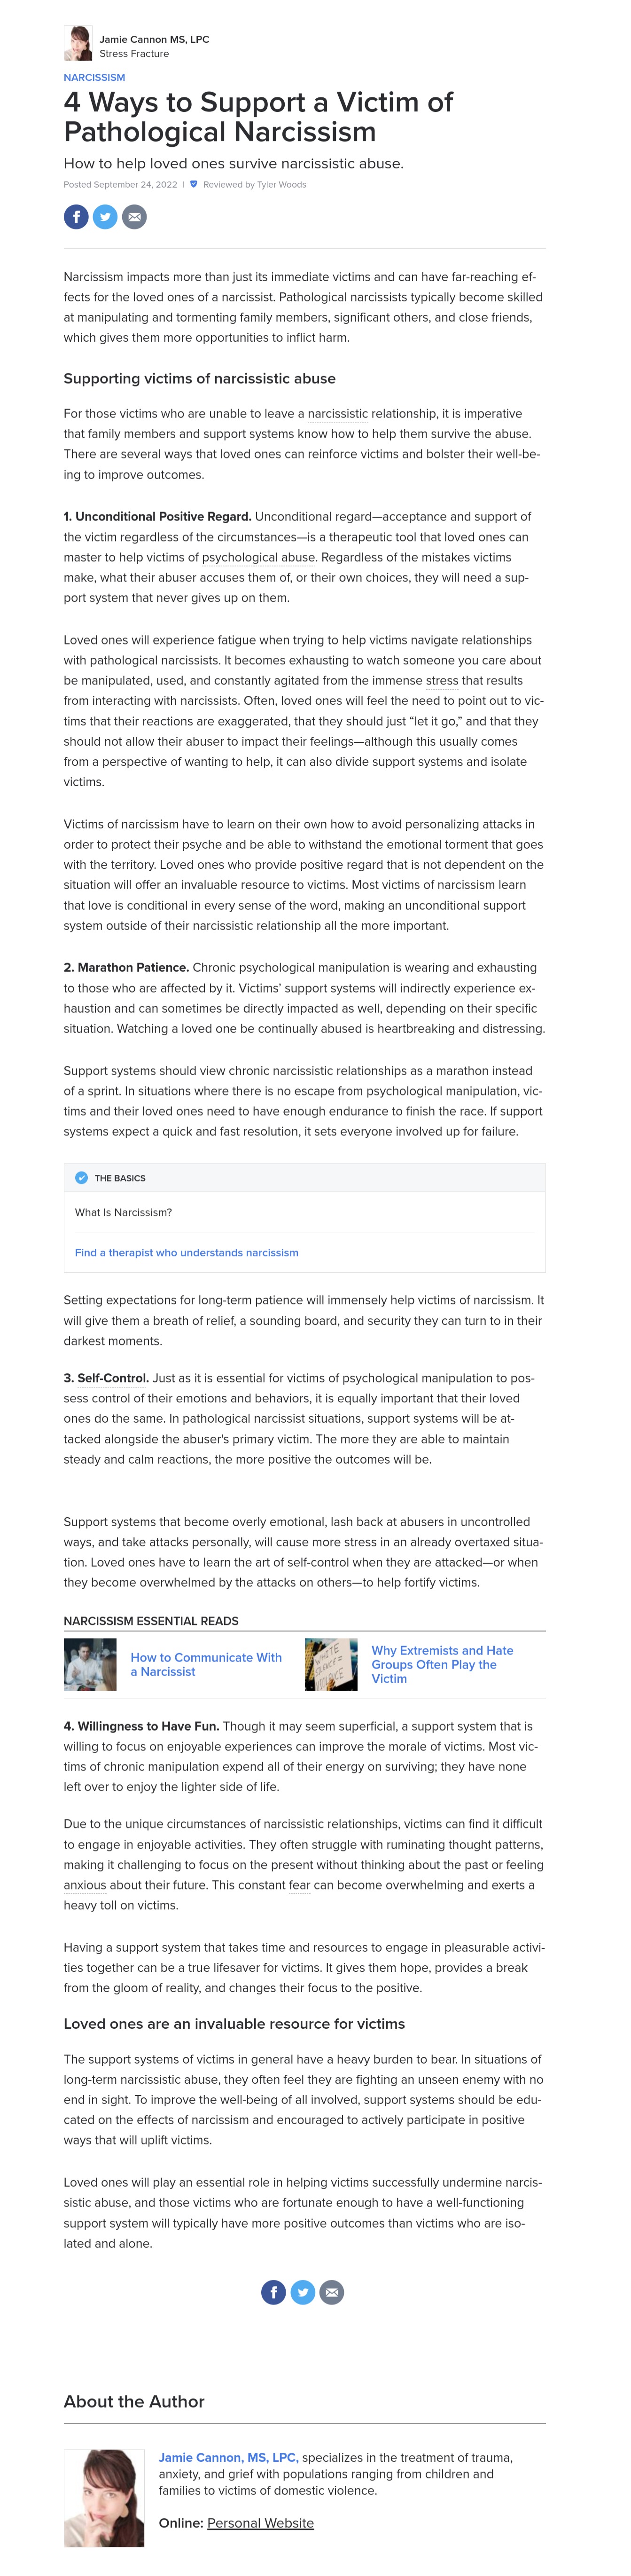631x2576 pixels.
Task: Click The Basics checkmark icon
Action: click(x=82, y=1178)
